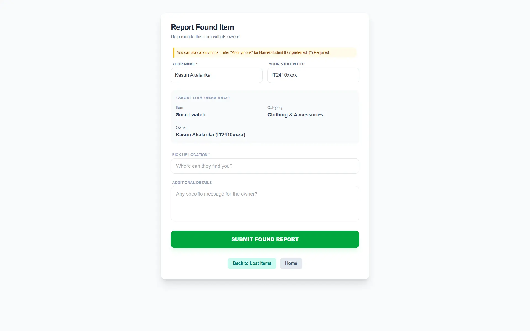The height and width of the screenshot is (331, 530).
Task: Click the Clothing & Accessories category value
Action: click(x=295, y=115)
